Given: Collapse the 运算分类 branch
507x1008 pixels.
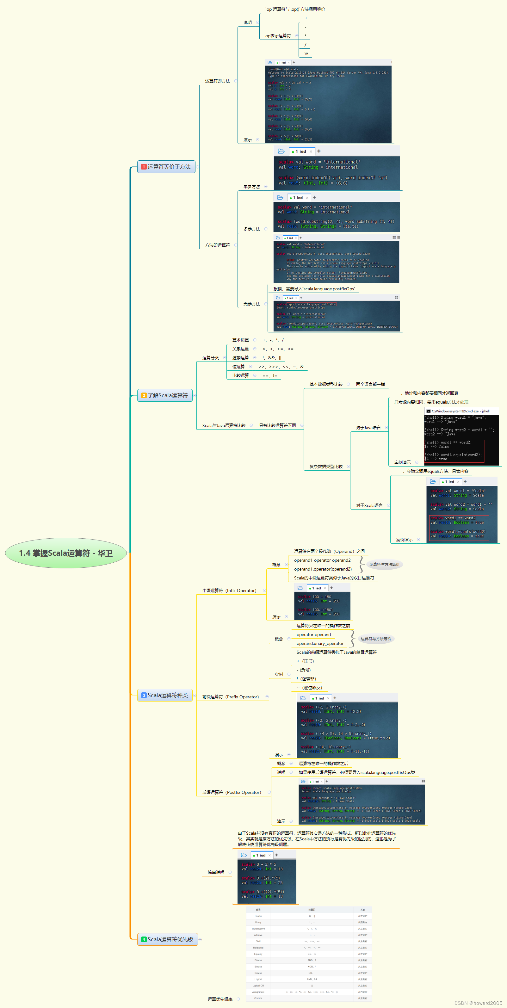Looking at the screenshot, I should (x=225, y=358).
